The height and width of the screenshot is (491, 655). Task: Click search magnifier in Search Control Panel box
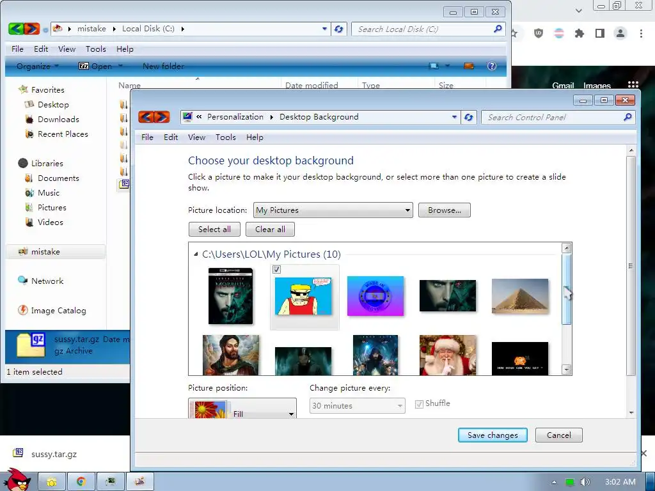point(627,118)
